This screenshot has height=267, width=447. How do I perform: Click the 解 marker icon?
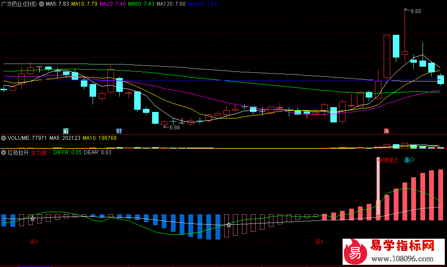(66, 131)
